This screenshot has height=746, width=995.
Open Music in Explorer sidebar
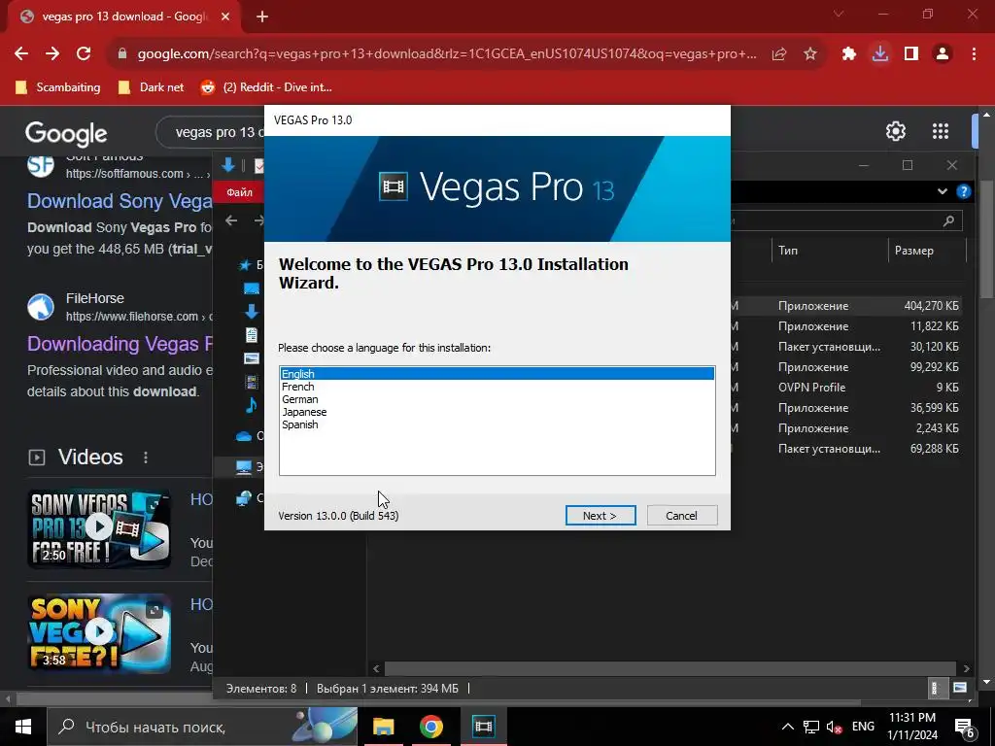tap(252, 405)
